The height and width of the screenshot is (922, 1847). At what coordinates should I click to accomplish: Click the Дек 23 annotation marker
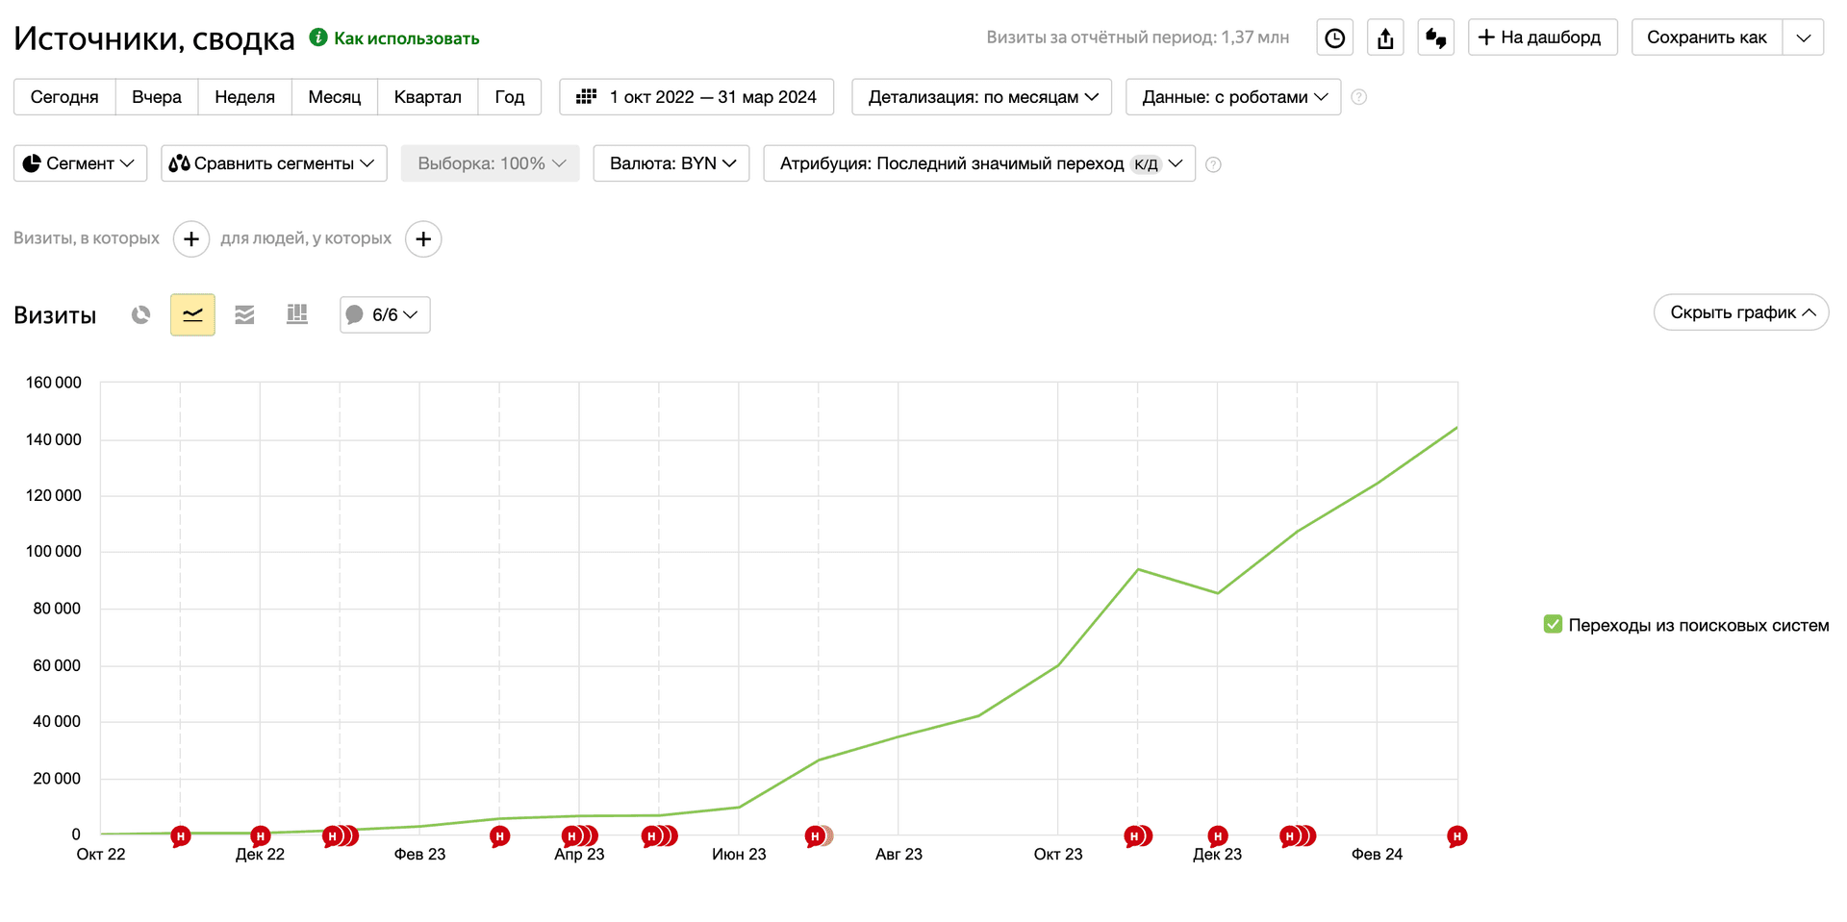click(x=1218, y=836)
